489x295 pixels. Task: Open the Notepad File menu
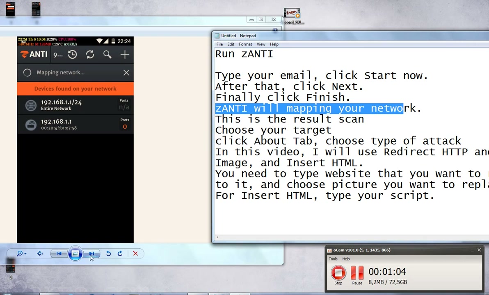(219, 44)
